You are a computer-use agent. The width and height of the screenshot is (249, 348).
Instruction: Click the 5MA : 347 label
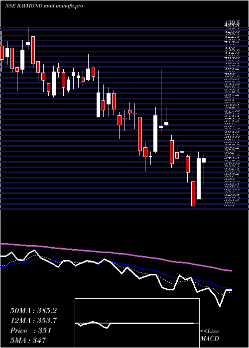28,340
